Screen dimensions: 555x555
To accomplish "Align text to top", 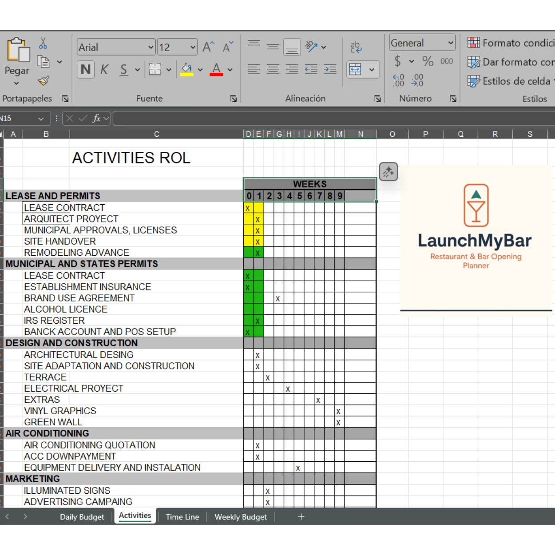I will coord(254,44).
